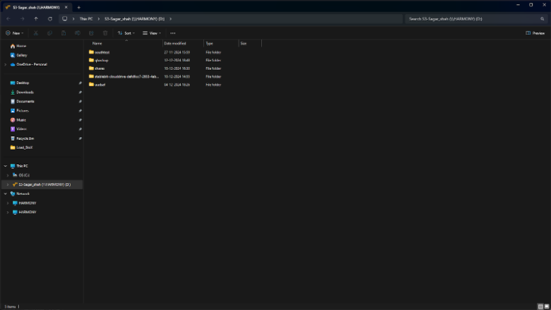Select the shares folder icon
This screenshot has height=310, width=551.
pyautogui.click(x=91, y=68)
